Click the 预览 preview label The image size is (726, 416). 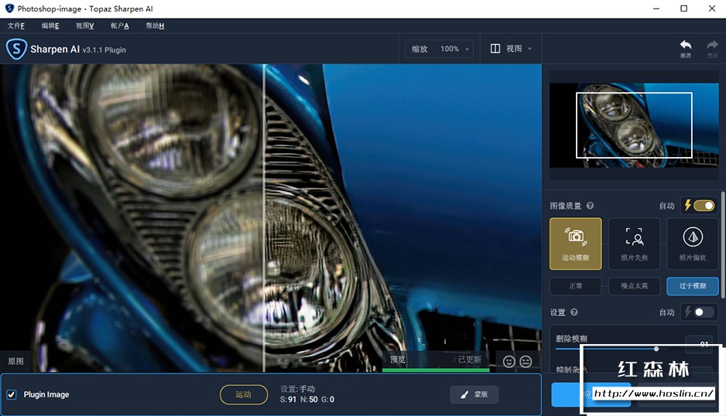tap(397, 360)
